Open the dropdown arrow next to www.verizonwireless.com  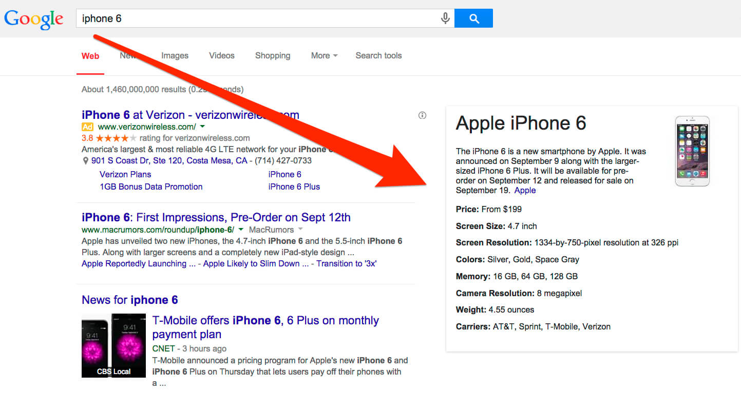[x=202, y=127]
